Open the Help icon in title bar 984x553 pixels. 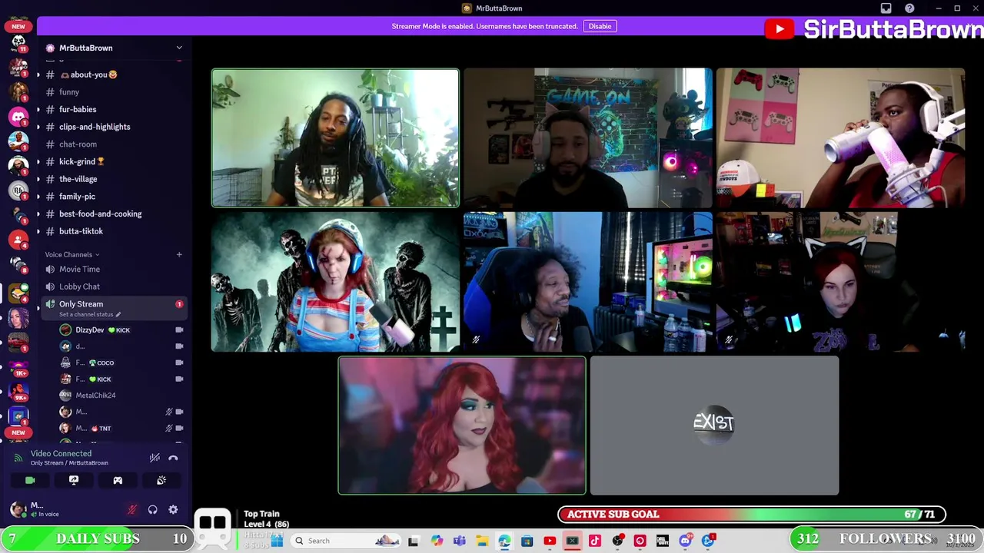click(x=909, y=8)
